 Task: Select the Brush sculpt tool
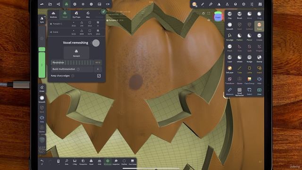(x=239, y=15)
